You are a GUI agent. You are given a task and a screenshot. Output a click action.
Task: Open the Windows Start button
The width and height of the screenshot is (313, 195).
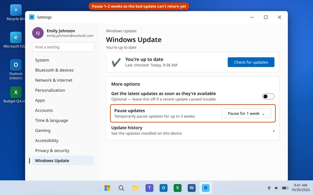coord(107,188)
